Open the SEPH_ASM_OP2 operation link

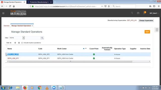(x=13, y=54)
